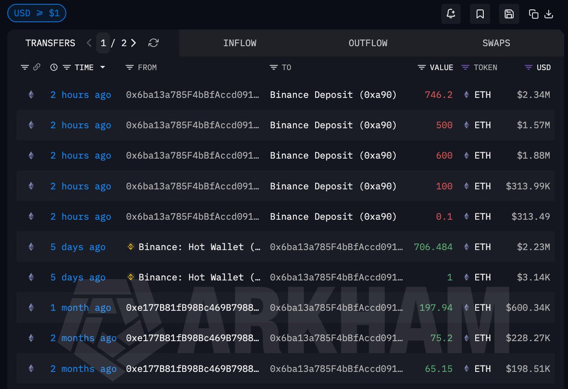Click the link chain column icon
This screenshot has height=389, width=568.
[x=36, y=67]
